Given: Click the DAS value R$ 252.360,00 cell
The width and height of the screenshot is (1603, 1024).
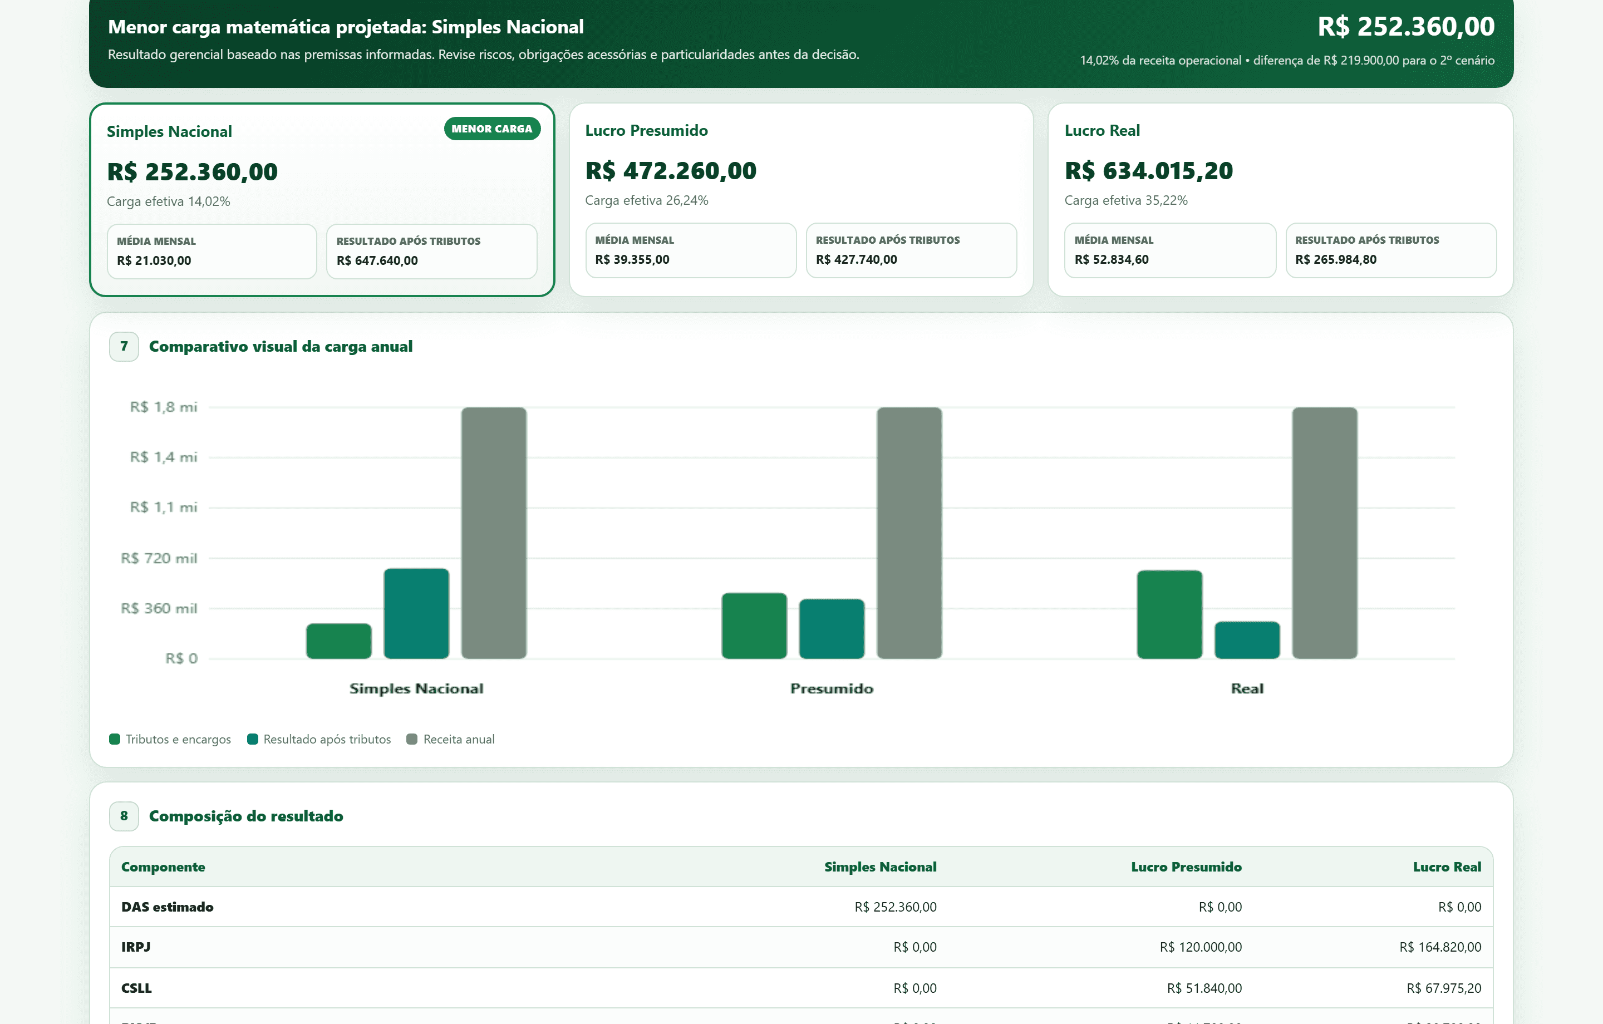Looking at the screenshot, I should [x=896, y=907].
